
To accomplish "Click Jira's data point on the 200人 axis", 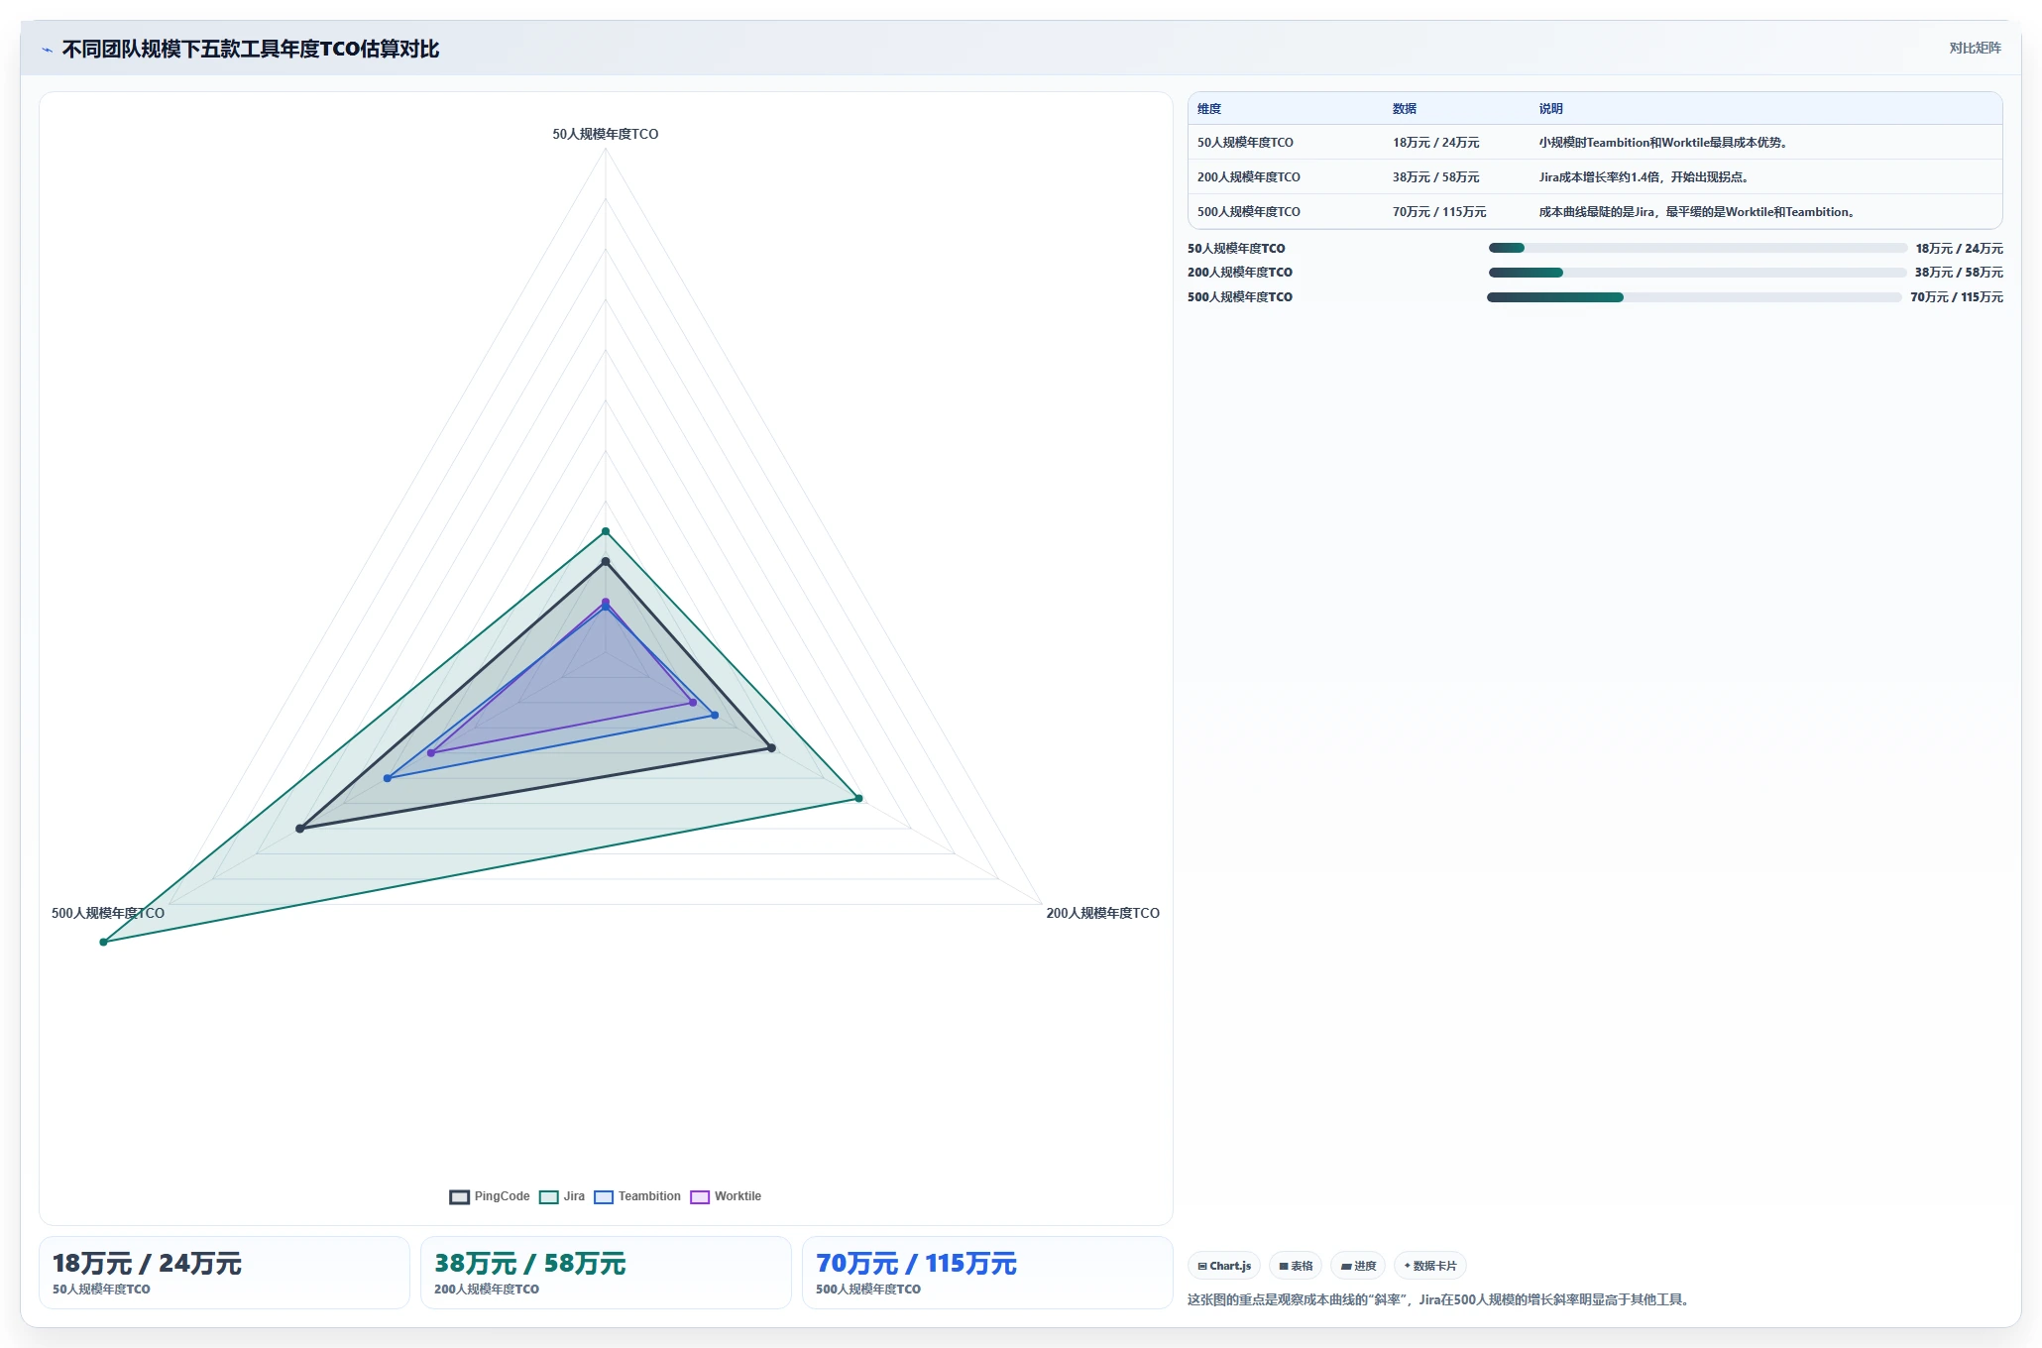I will point(858,798).
